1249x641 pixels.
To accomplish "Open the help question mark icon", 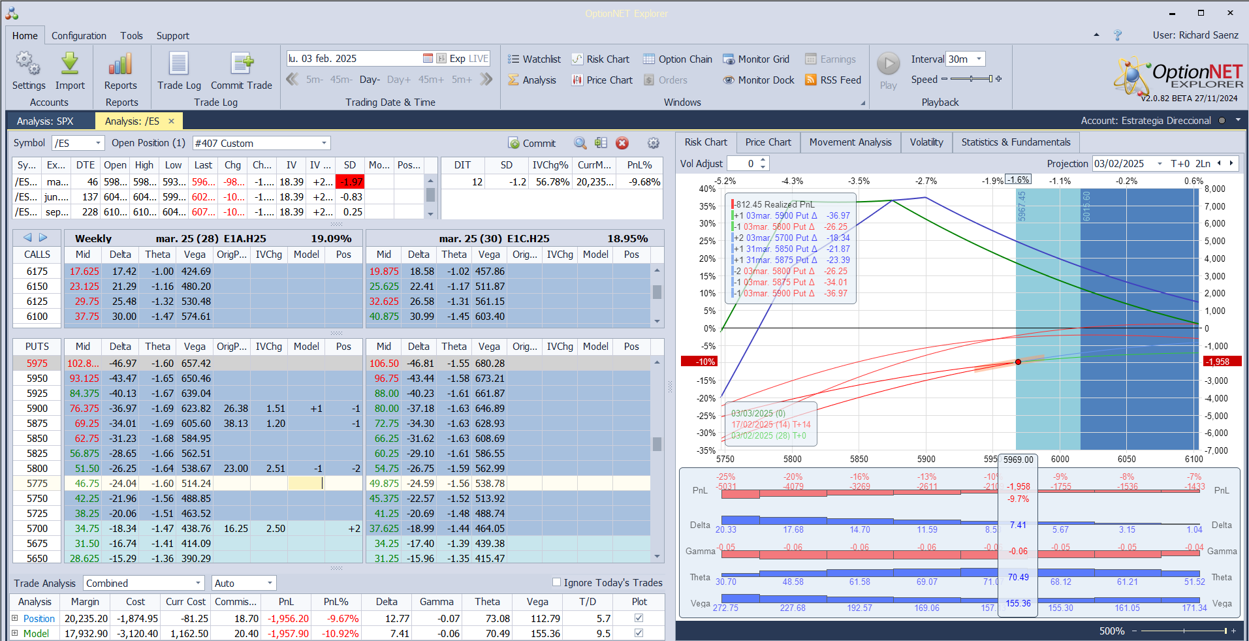I will tap(1117, 35).
